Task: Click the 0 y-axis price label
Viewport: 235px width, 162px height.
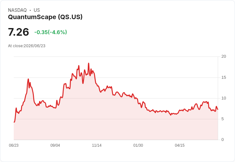Action: (223, 140)
